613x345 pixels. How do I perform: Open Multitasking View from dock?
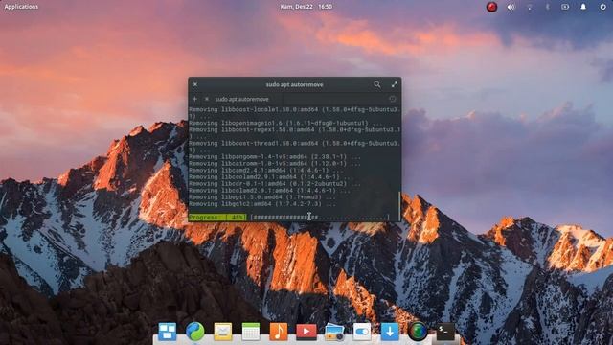pyautogui.click(x=168, y=332)
